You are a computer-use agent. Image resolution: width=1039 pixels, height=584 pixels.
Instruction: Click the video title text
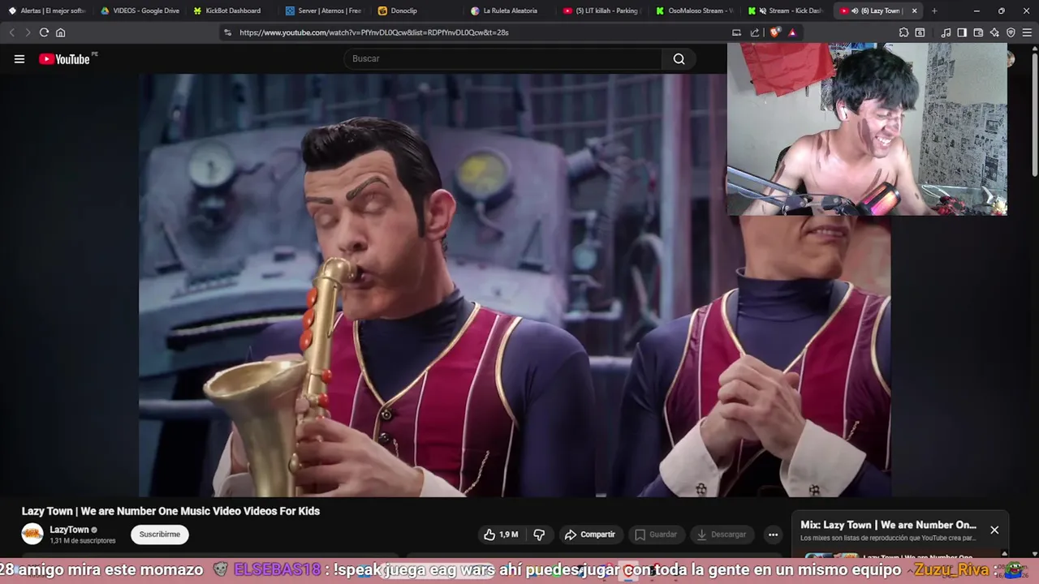click(170, 511)
